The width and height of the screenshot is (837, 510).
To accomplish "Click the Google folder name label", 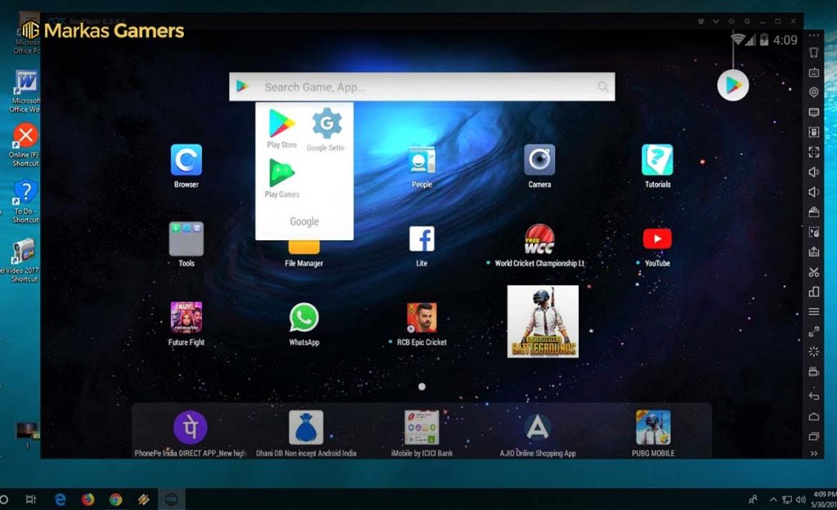I will point(304,221).
